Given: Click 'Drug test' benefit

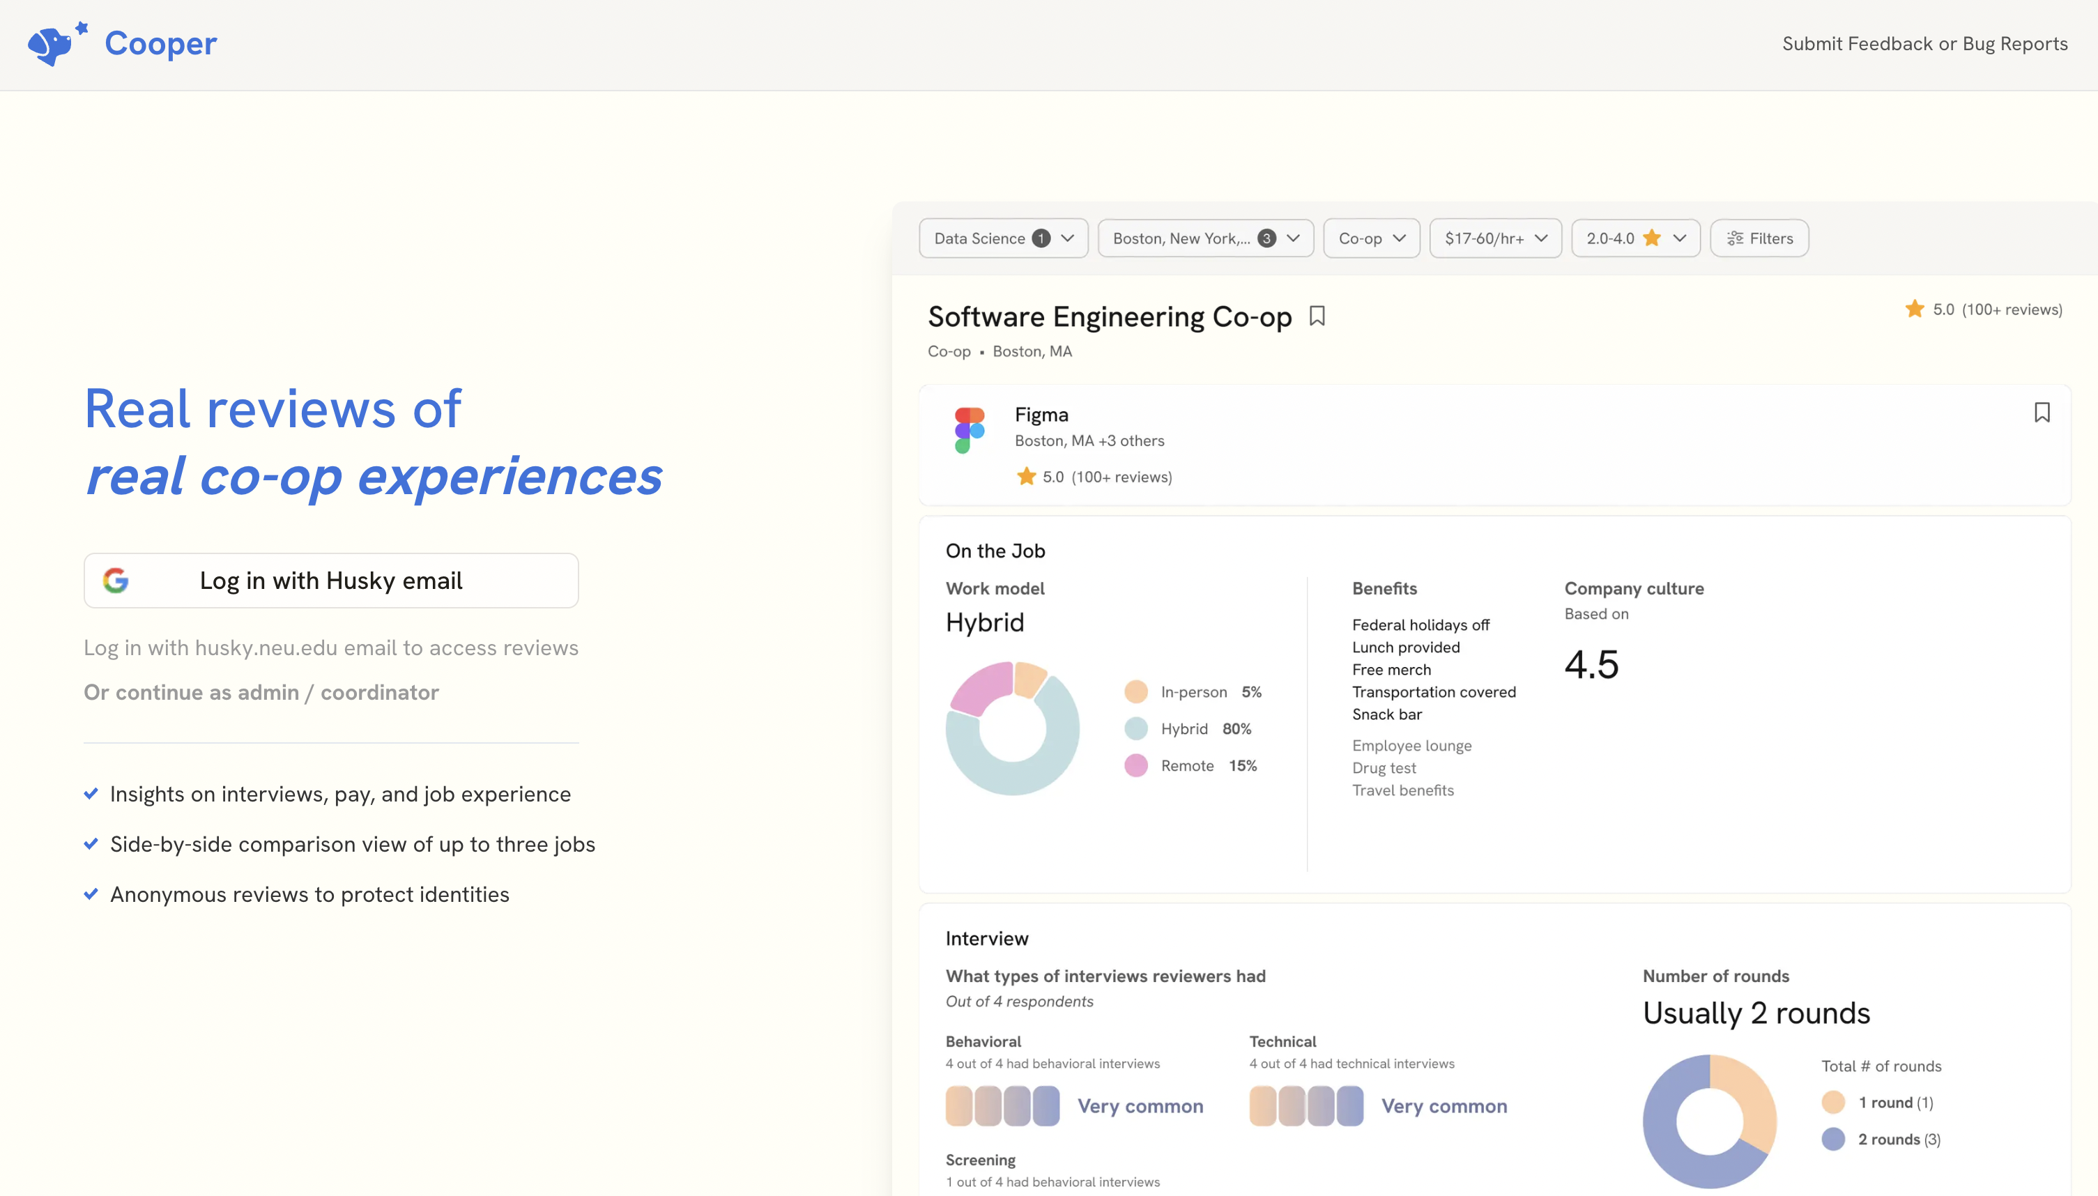Looking at the screenshot, I should point(1384,768).
